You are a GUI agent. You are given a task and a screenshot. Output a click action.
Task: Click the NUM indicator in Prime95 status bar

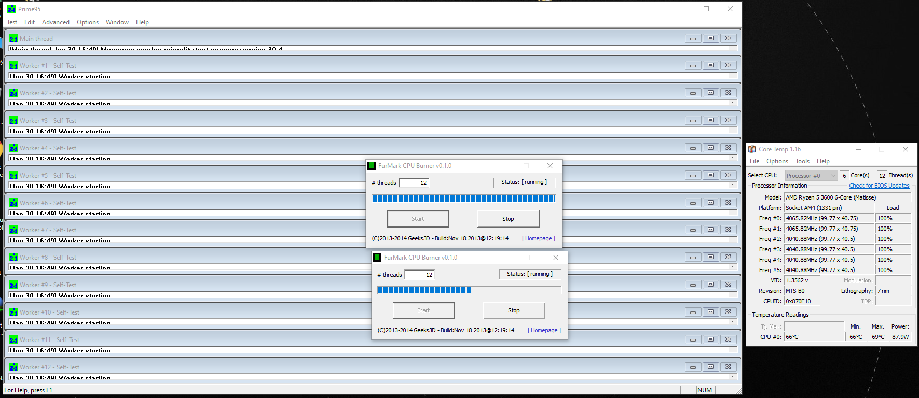(x=705, y=390)
